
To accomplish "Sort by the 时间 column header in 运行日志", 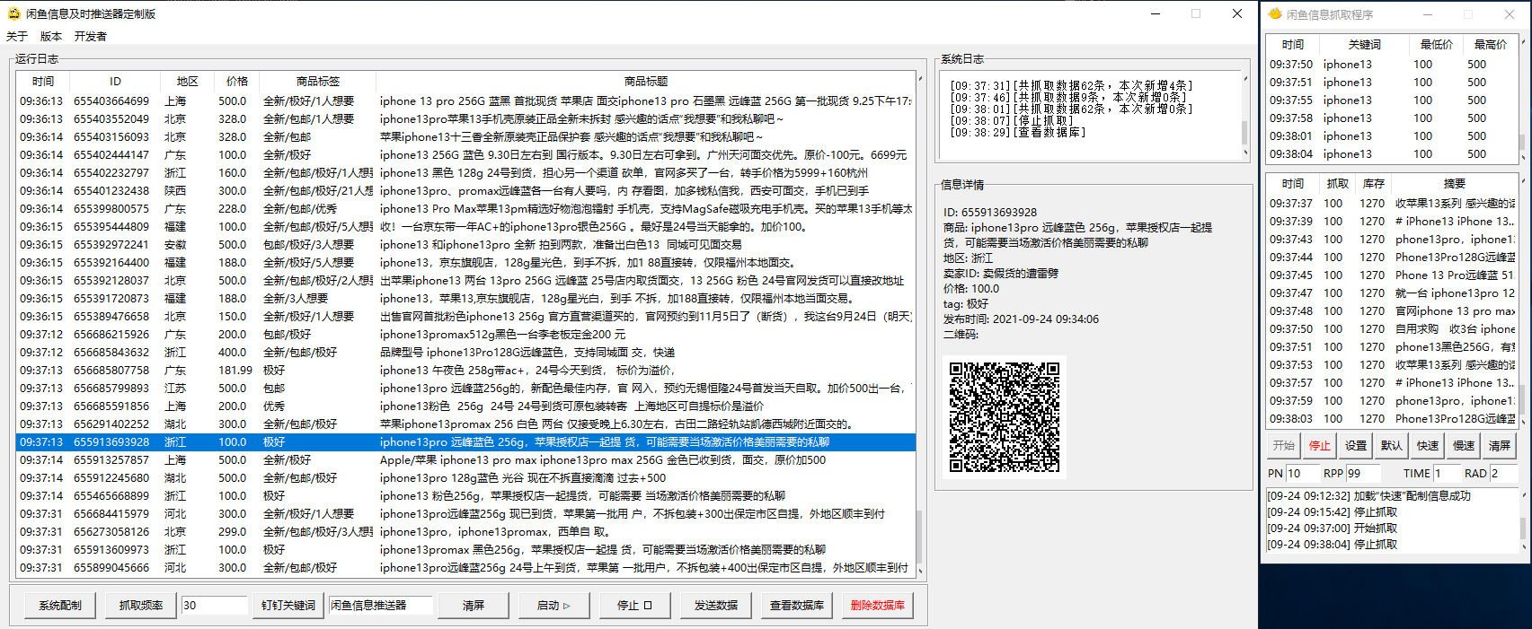I will click(x=42, y=82).
